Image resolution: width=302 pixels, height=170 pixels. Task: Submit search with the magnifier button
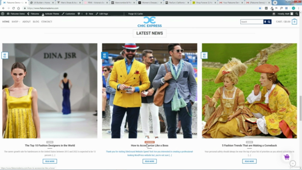(x=269, y=22)
